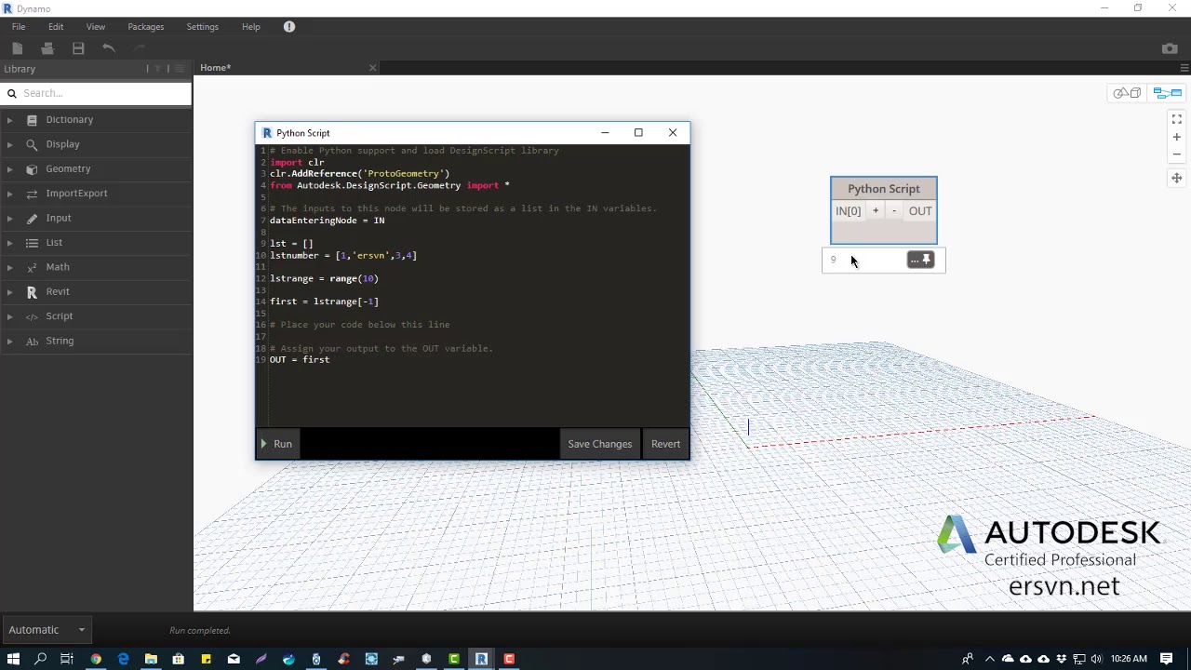1191x670 pixels.
Task: Click the Zoom In plus icon
Action: 1177,137
